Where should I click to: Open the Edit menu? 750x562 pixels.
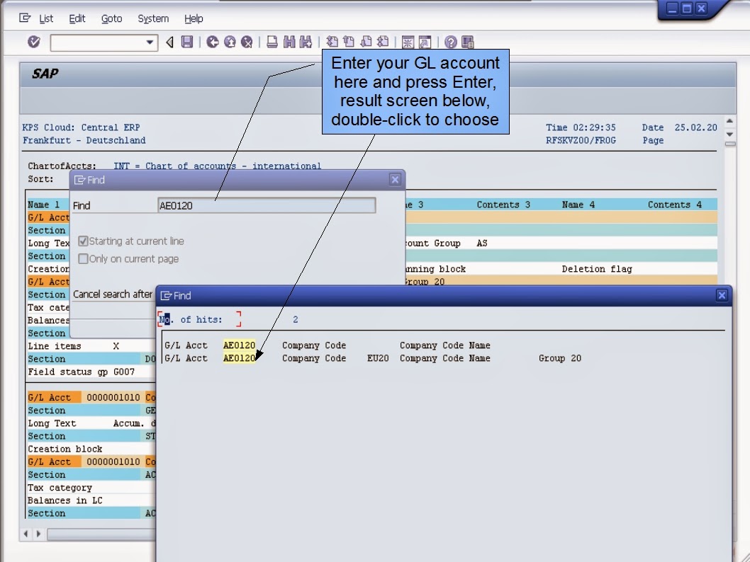coord(77,18)
